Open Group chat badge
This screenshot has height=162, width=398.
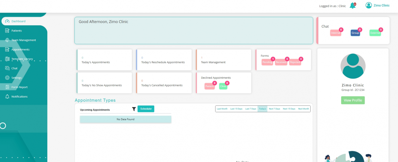(355, 33)
